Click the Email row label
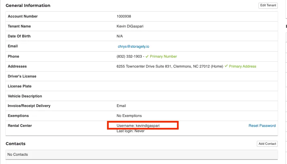Image resolution: width=287 pixels, height=164 pixels. click(13, 46)
